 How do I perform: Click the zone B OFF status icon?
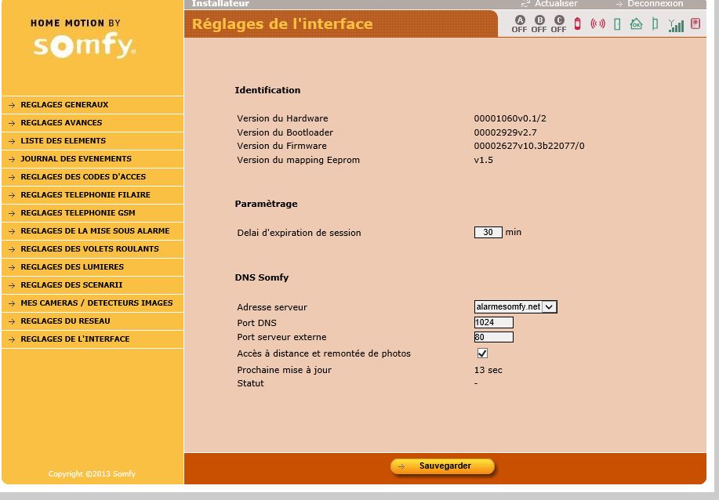pos(539,24)
